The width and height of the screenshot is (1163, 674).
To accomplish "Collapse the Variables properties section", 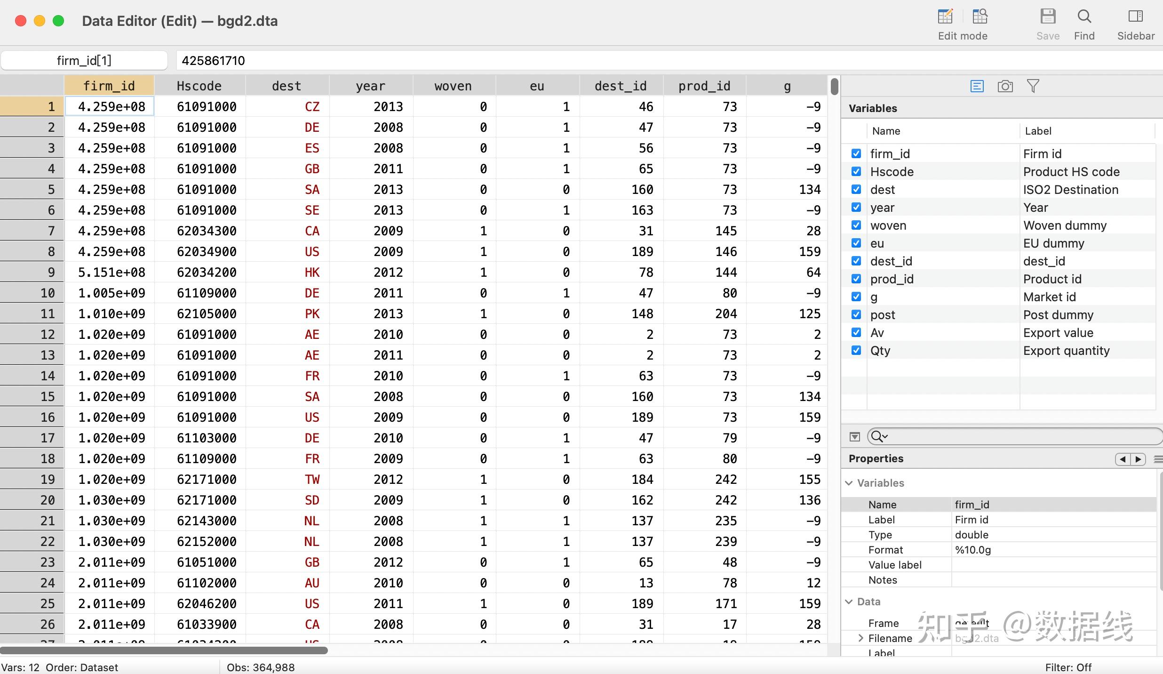I will [849, 483].
